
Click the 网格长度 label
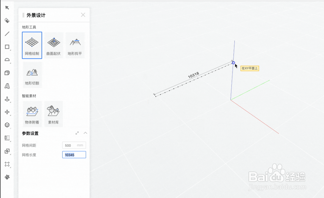coord(29,155)
